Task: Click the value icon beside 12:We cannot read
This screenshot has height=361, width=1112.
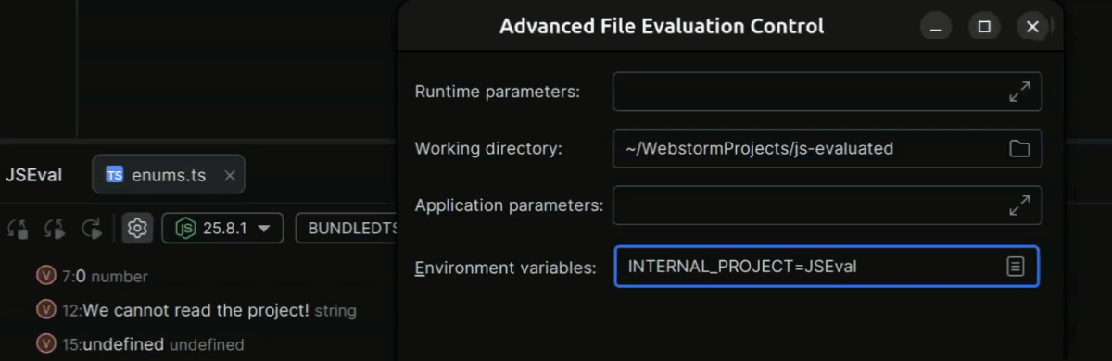Action: point(45,310)
